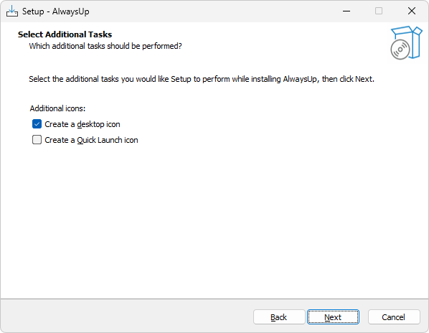Click the 'Select Additional Tasks' heading
The image size is (429, 333).
tap(65, 34)
